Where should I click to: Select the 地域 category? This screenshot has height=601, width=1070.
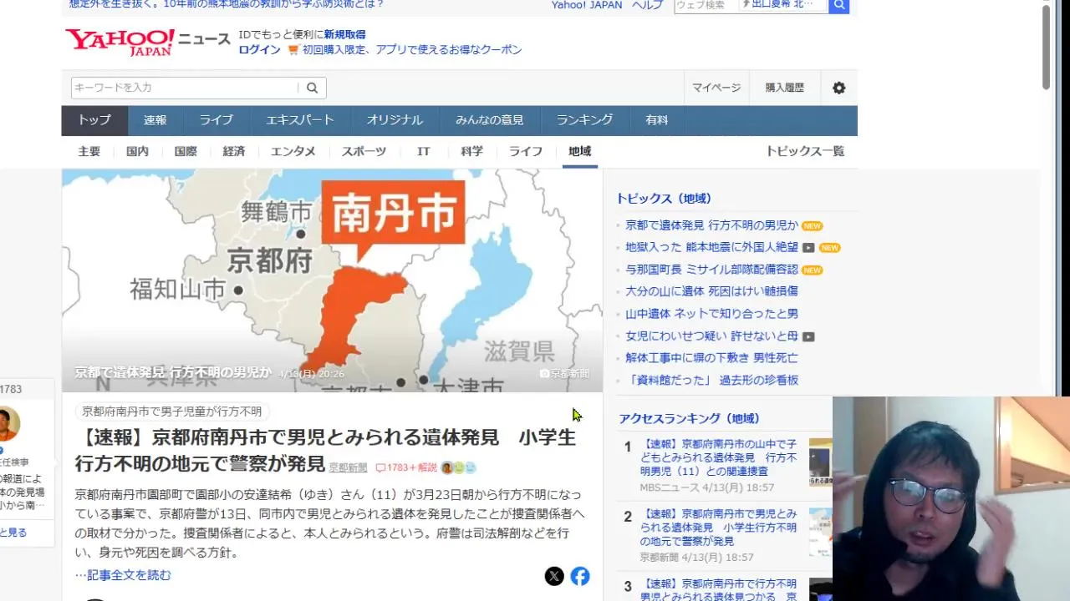(x=580, y=152)
